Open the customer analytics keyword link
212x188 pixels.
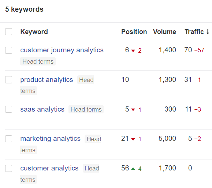(49, 168)
